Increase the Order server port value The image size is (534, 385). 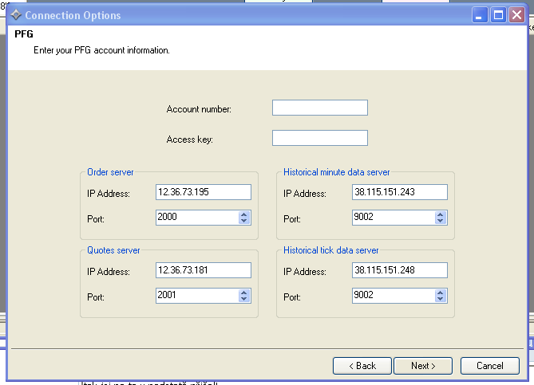coord(244,214)
